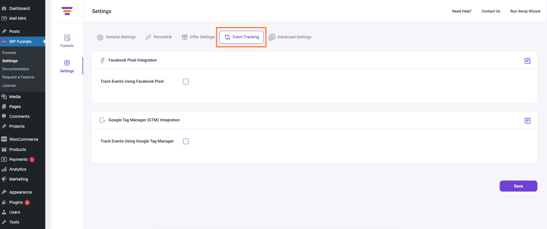Click the Payments dollar icon
Viewport: 547px width, 229px height.
coord(4,159)
